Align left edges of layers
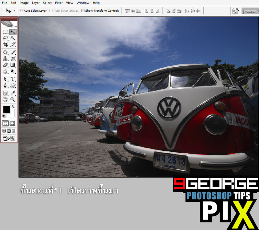This screenshot has width=259, height=230. point(146,11)
